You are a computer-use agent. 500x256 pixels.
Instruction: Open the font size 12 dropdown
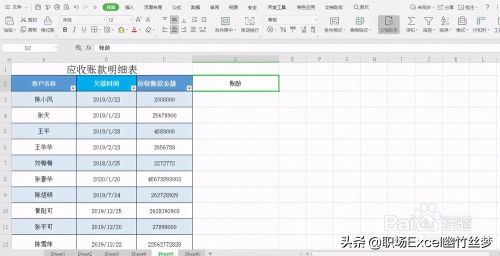[130, 20]
